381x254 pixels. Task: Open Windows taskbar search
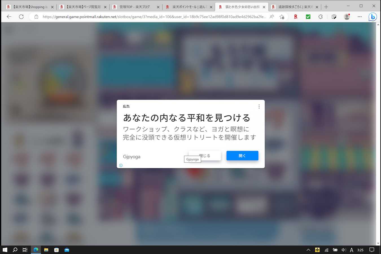(15, 250)
